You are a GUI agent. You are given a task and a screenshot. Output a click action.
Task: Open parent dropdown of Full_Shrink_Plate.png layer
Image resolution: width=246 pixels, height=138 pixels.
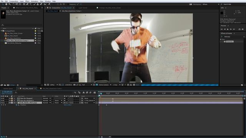[x=90, y=103]
